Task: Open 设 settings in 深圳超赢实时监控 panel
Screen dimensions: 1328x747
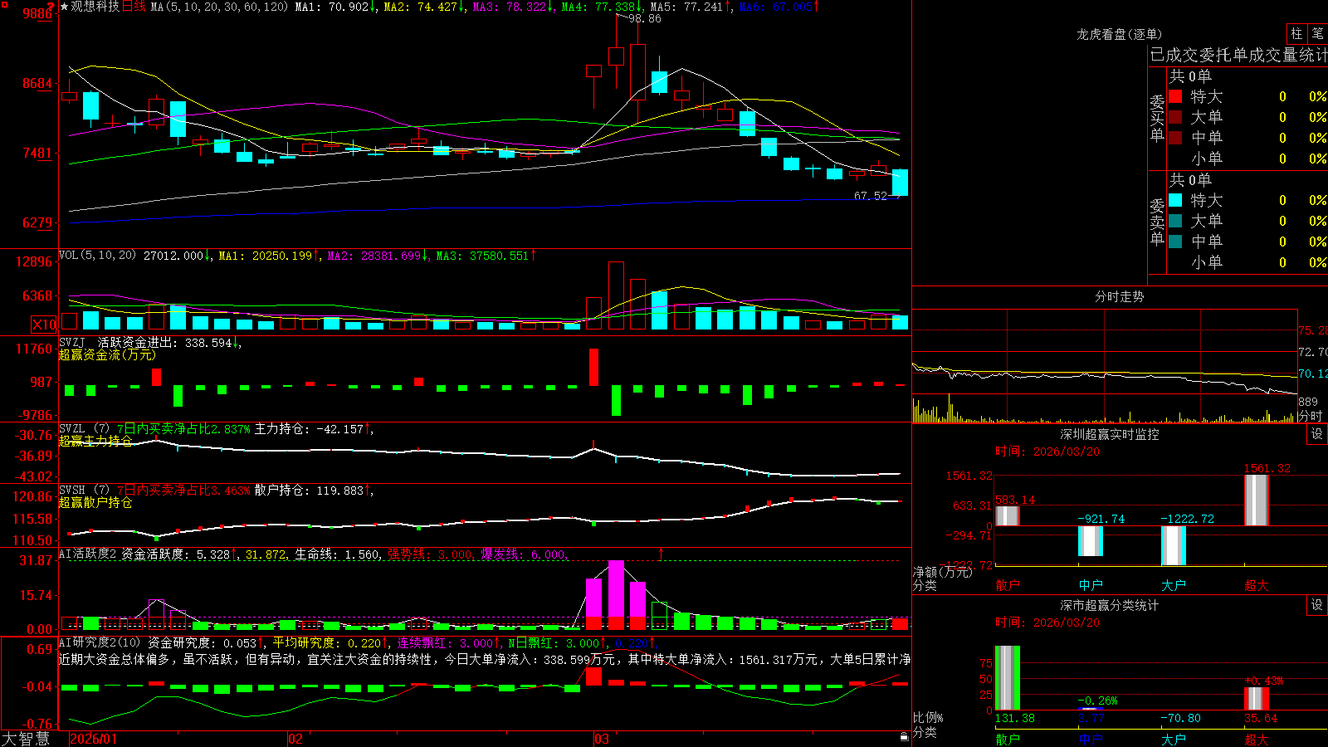Action: [x=1317, y=434]
